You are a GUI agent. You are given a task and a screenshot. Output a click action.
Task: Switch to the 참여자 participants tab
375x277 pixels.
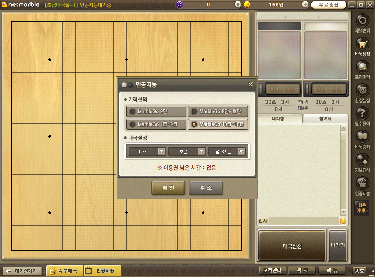click(x=325, y=118)
